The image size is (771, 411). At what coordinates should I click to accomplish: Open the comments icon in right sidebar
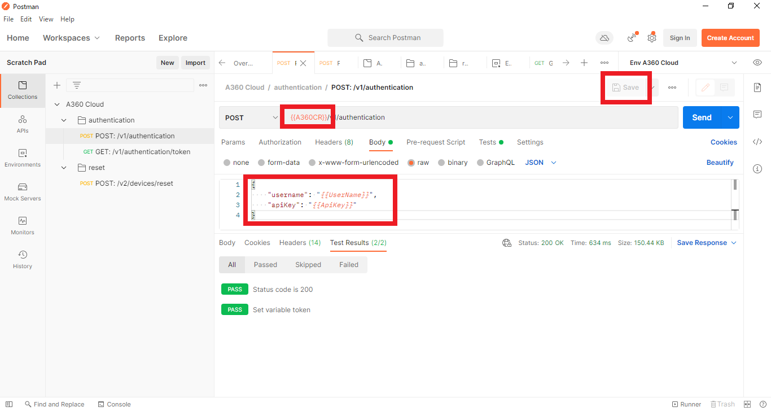pyautogui.click(x=757, y=115)
